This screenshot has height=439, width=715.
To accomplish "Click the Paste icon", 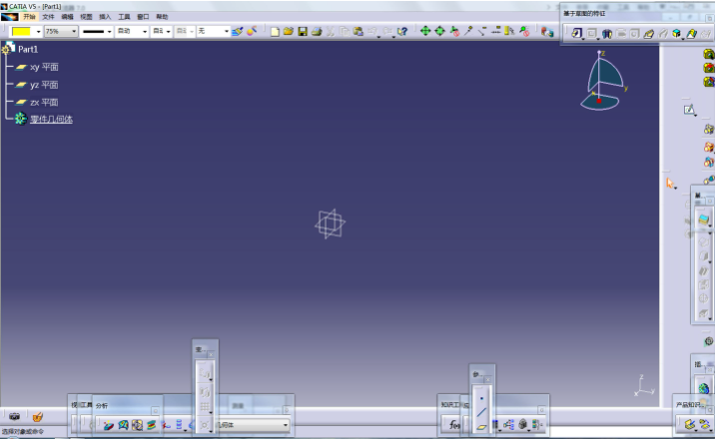I will (358, 31).
